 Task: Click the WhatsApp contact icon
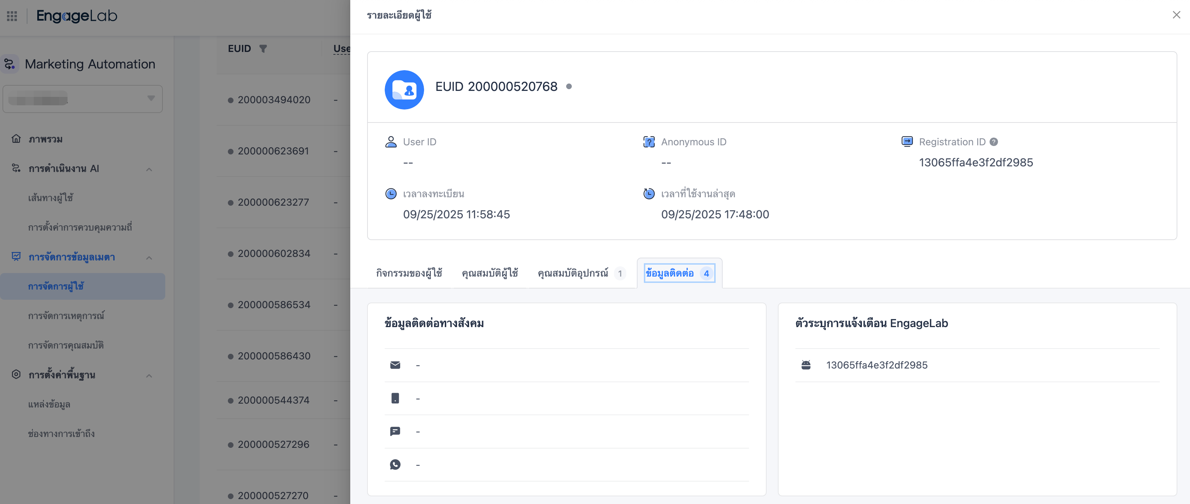tap(395, 464)
